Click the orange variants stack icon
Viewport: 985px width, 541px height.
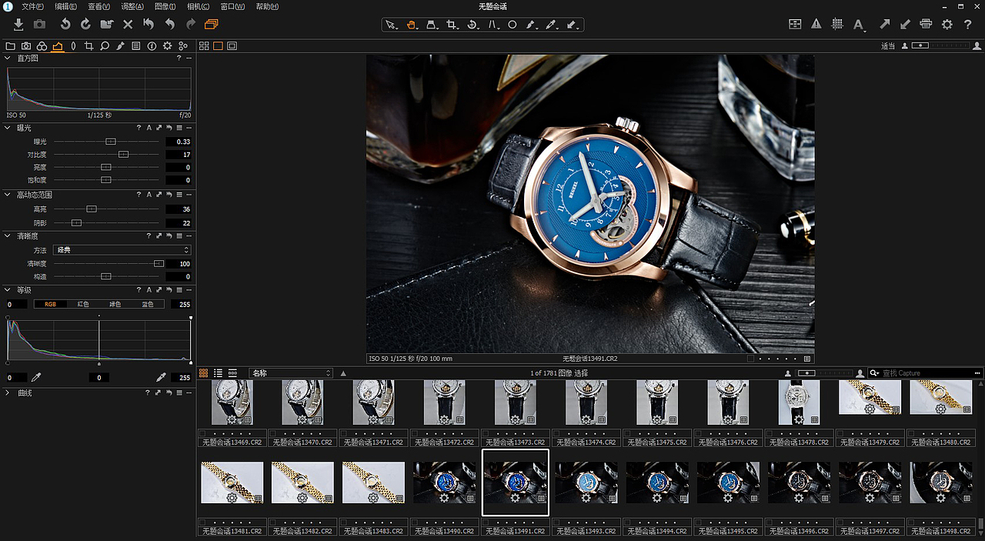coord(212,25)
